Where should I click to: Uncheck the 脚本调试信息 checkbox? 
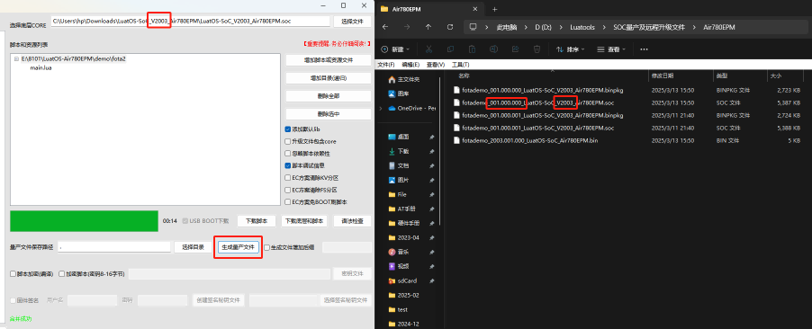(x=287, y=165)
